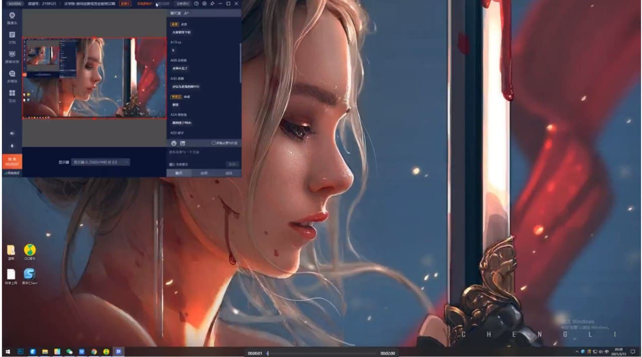
Task: Open Google Chrome from the taskbar
Action: [x=94, y=352]
